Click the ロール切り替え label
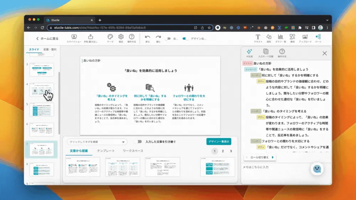The width and height of the screenshot is (356, 200). click(260, 157)
